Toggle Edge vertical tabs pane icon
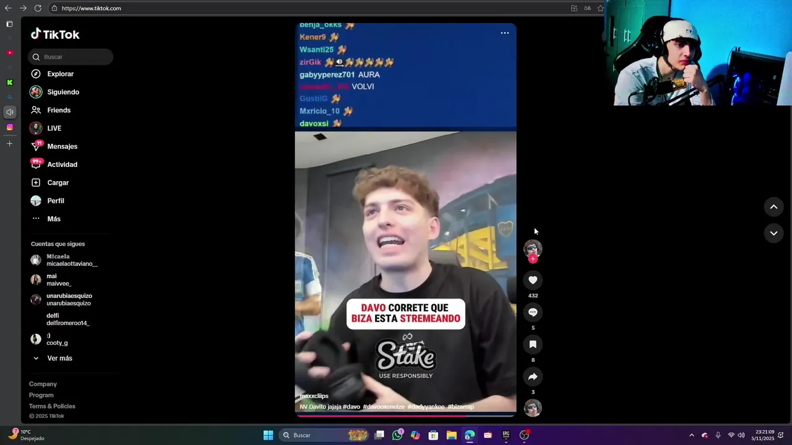The height and width of the screenshot is (445, 792). point(9,24)
